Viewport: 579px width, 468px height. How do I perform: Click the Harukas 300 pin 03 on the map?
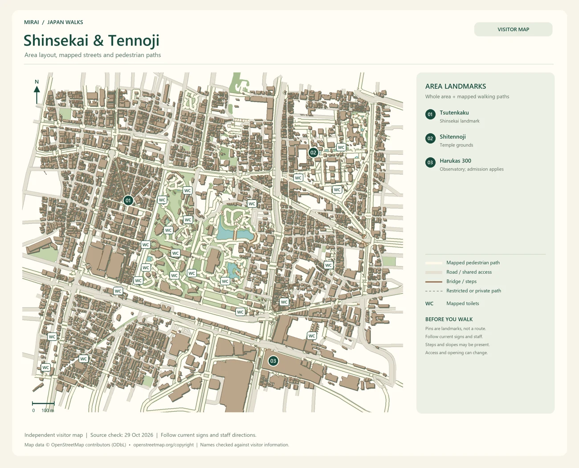click(273, 361)
